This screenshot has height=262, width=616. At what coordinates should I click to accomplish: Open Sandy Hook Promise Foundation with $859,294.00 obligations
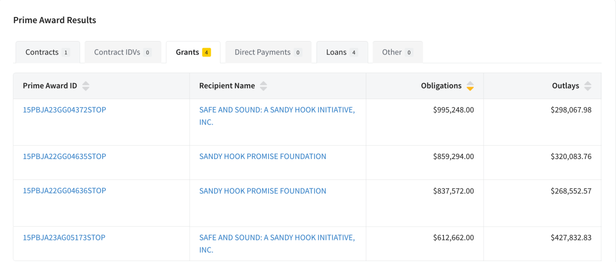tap(263, 156)
